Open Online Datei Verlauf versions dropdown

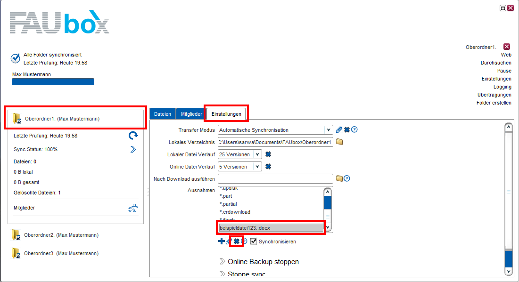point(257,167)
